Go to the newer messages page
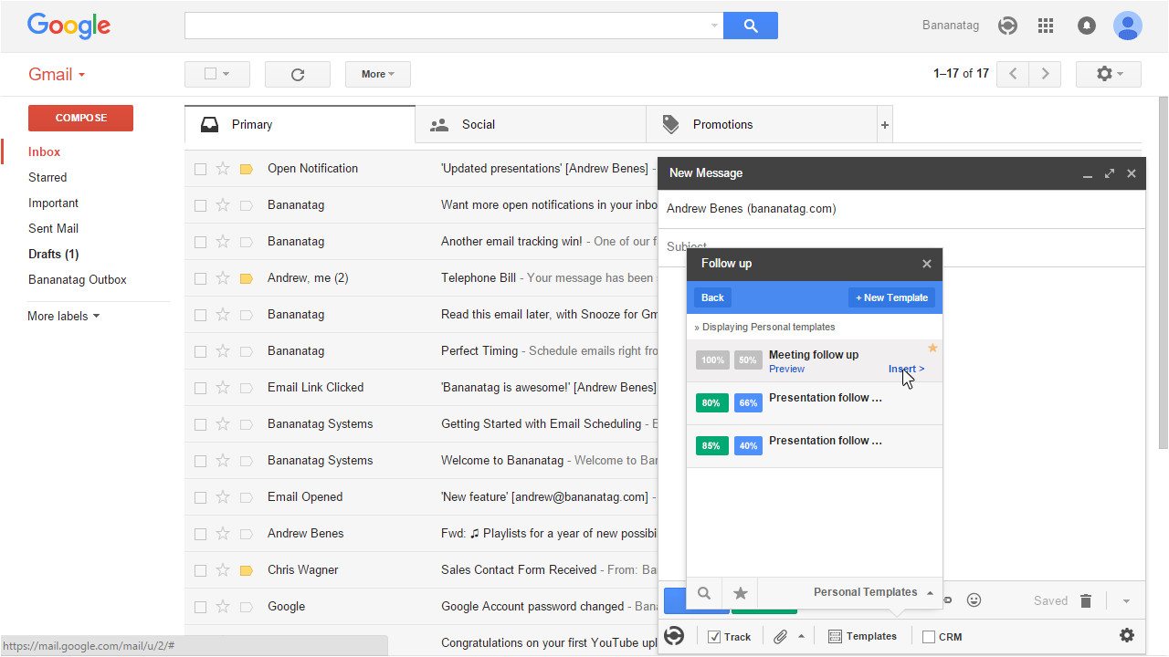Viewport: 1169px width, 657px height. tap(1013, 74)
